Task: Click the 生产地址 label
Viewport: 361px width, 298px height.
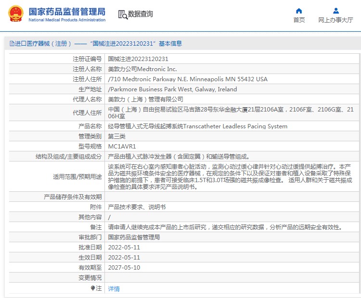Action: pos(90,89)
